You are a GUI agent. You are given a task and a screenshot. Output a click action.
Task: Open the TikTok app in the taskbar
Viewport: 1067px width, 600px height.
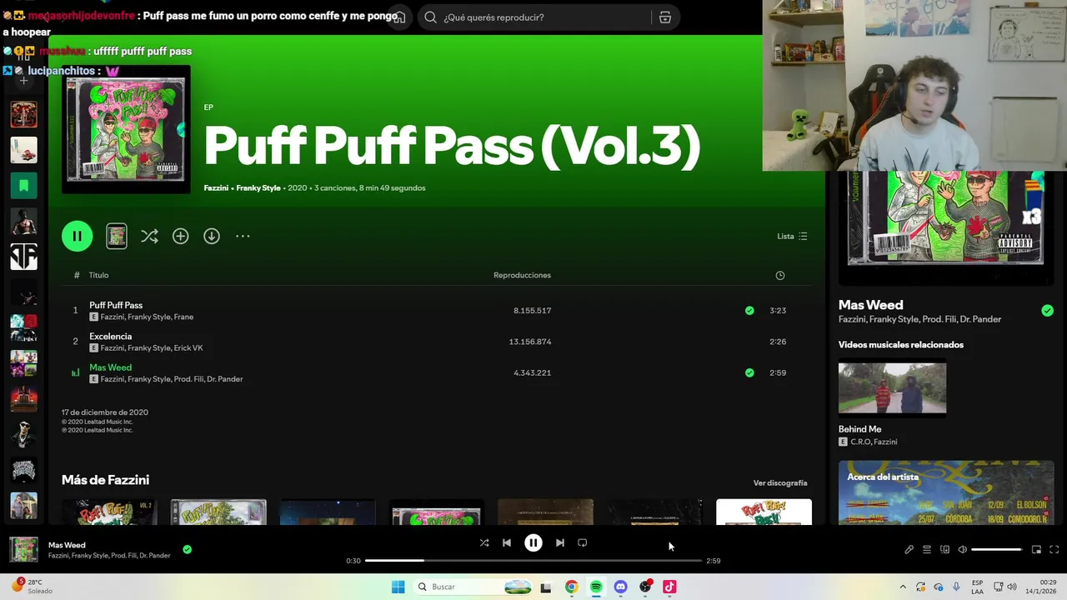(x=669, y=587)
